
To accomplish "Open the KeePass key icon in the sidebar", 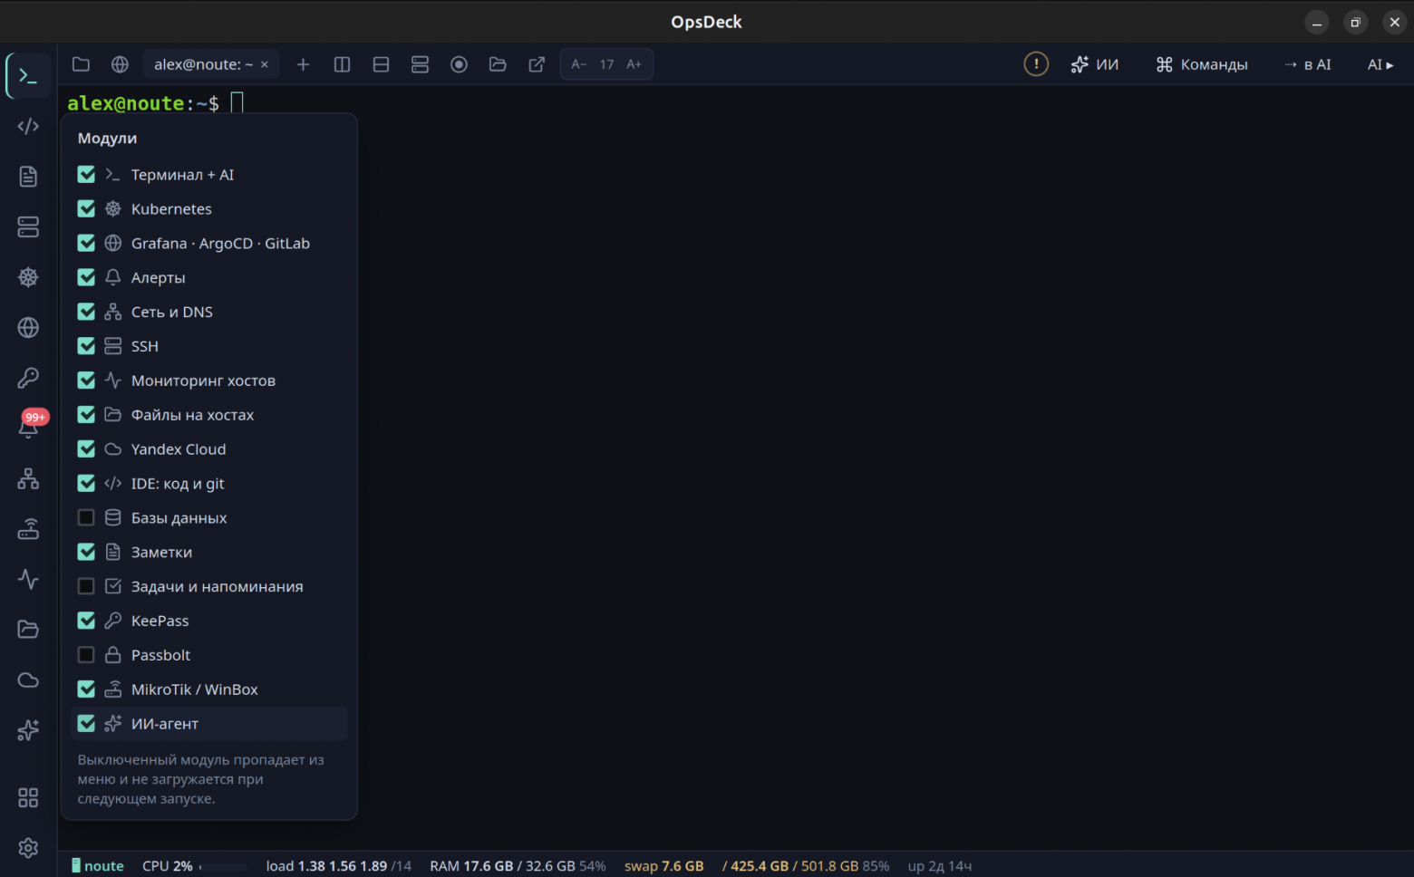I will click(28, 378).
